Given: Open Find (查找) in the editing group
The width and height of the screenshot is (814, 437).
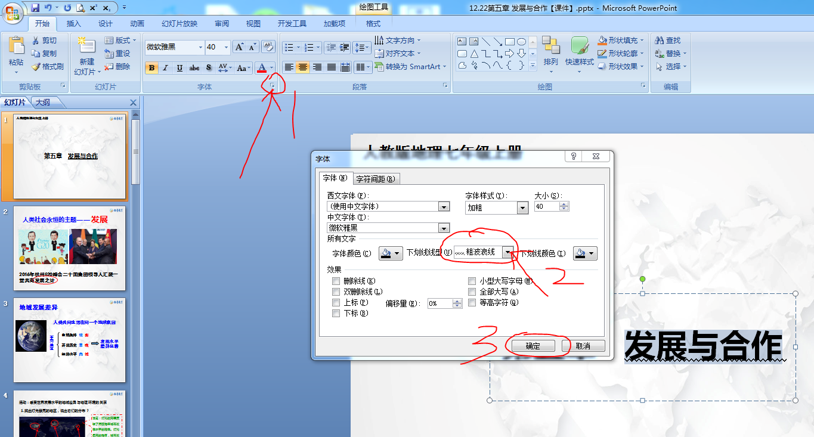Looking at the screenshot, I should (x=669, y=40).
